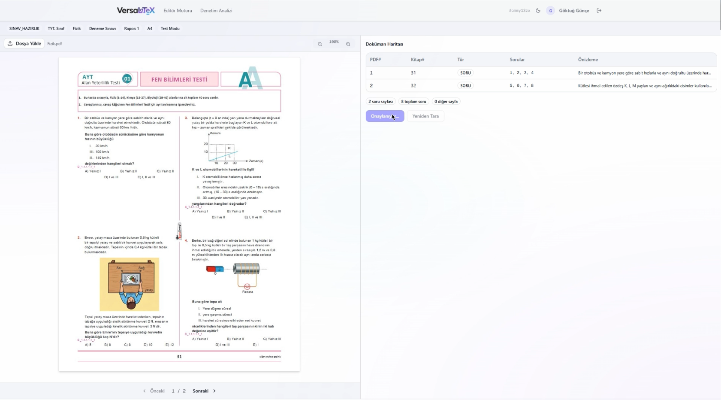721x400 pixels.
Task: Toggle dark mode moon icon
Action: 538,11
